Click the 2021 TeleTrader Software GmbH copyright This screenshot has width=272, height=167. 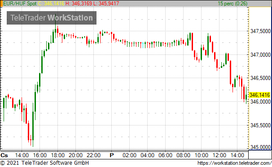pyautogui.click(x=44, y=163)
